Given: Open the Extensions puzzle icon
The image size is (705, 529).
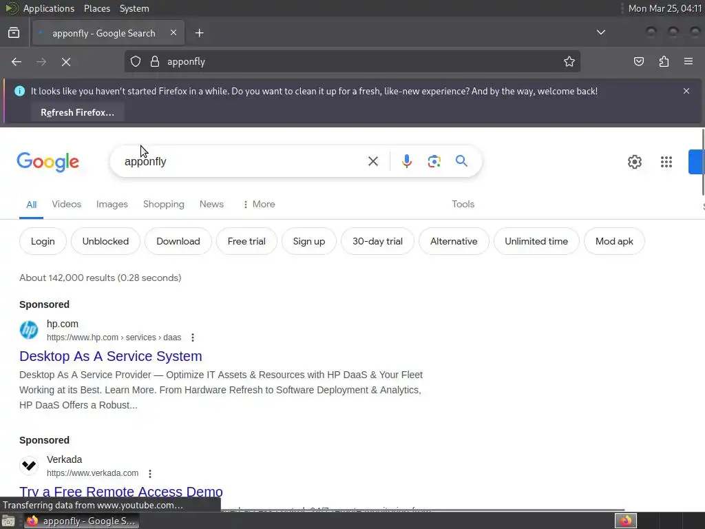Looking at the screenshot, I should click(664, 61).
